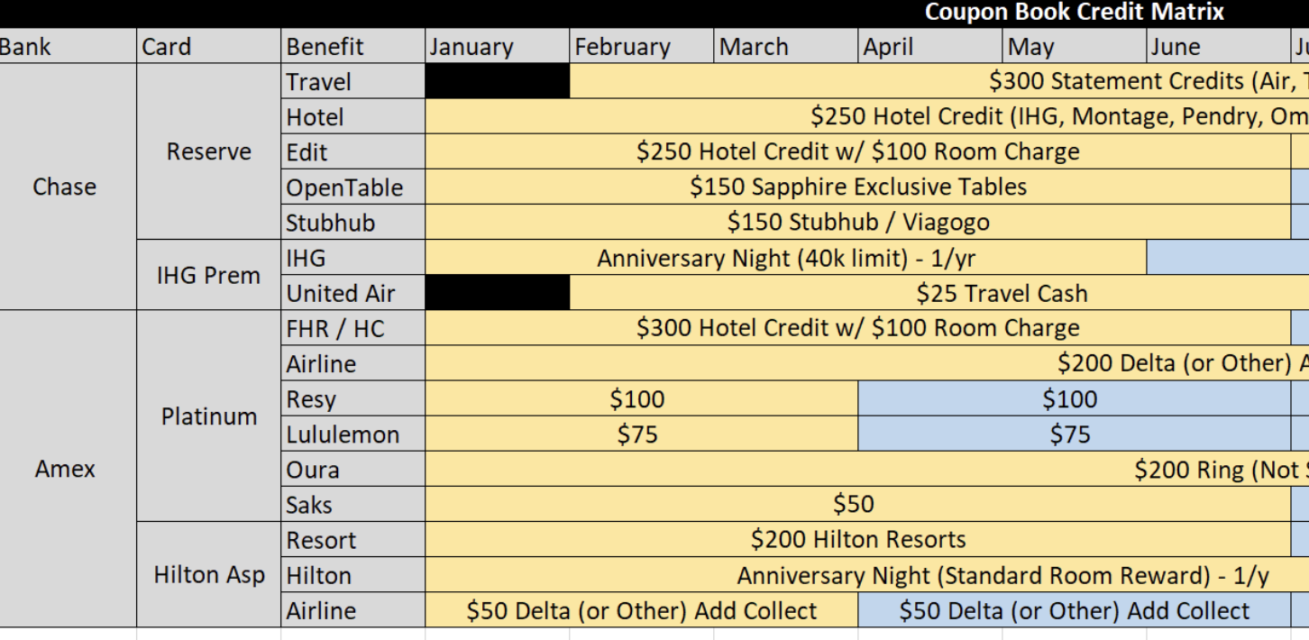The height and width of the screenshot is (640, 1309).
Task: Select the March month header cell
Action: [x=785, y=46]
